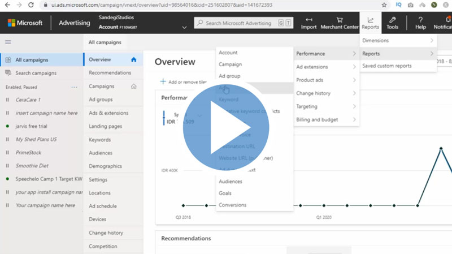
Task: Expand the Performance submenu
Action: [x=326, y=54]
